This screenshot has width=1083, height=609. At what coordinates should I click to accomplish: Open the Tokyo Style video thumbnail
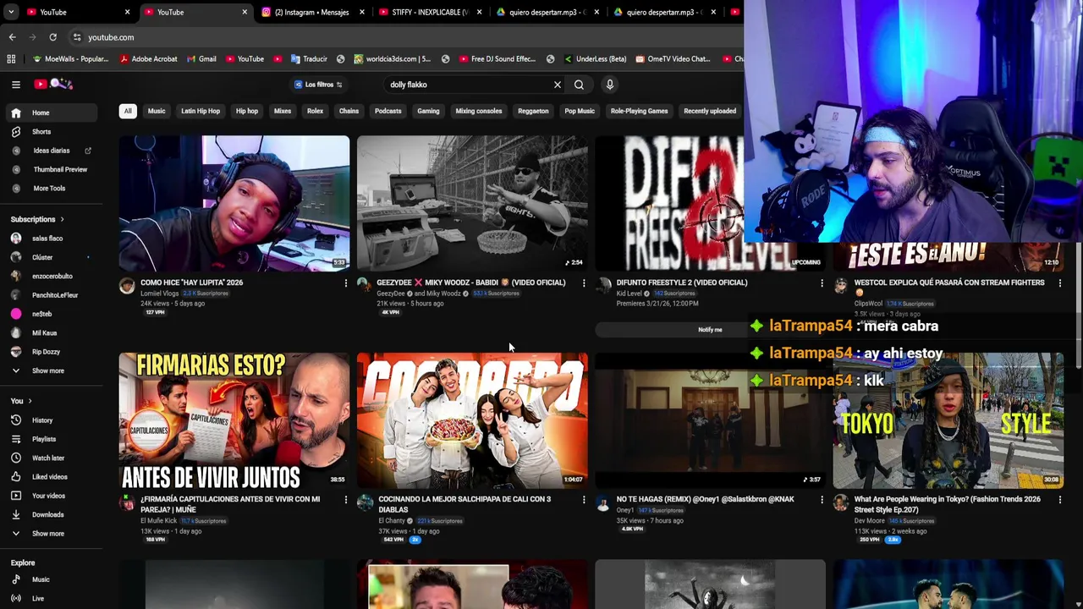[x=948, y=420]
